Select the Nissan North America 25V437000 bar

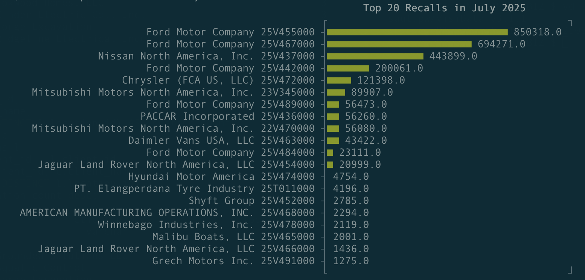pyautogui.click(x=375, y=56)
